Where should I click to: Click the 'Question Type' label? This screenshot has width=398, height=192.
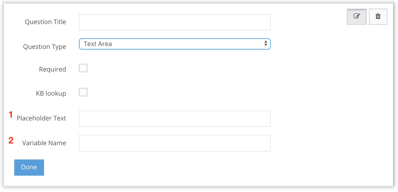pos(44,47)
